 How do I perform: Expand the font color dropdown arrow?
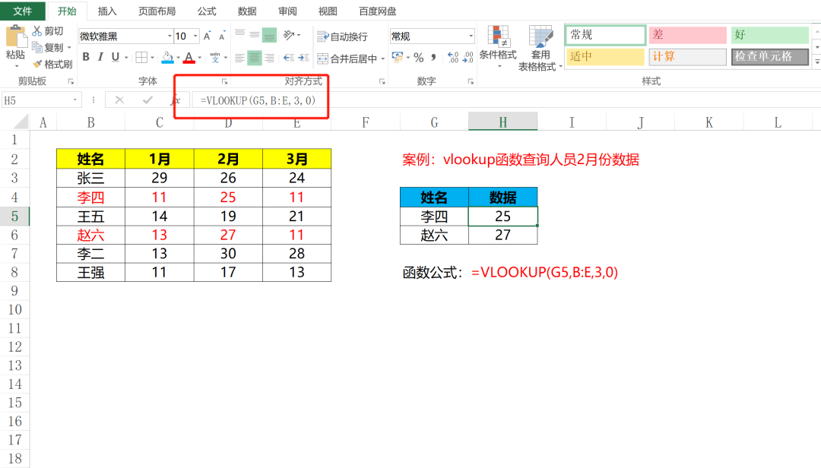200,58
